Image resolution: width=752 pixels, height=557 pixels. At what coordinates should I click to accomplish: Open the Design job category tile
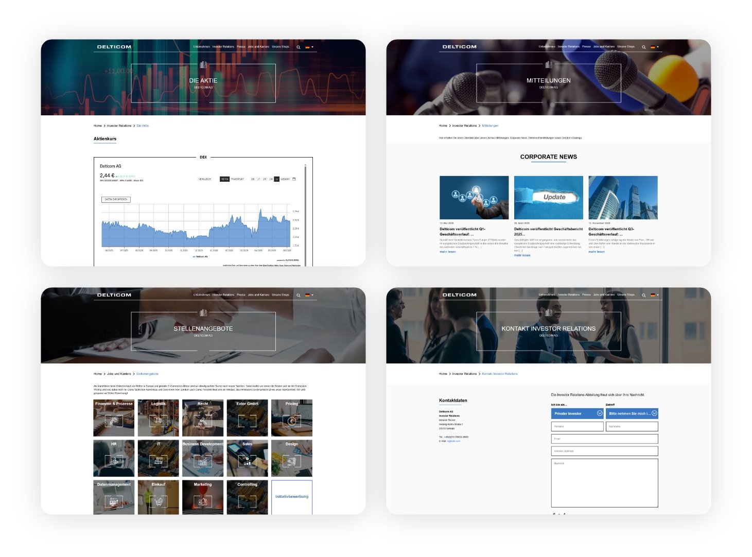(x=292, y=458)
